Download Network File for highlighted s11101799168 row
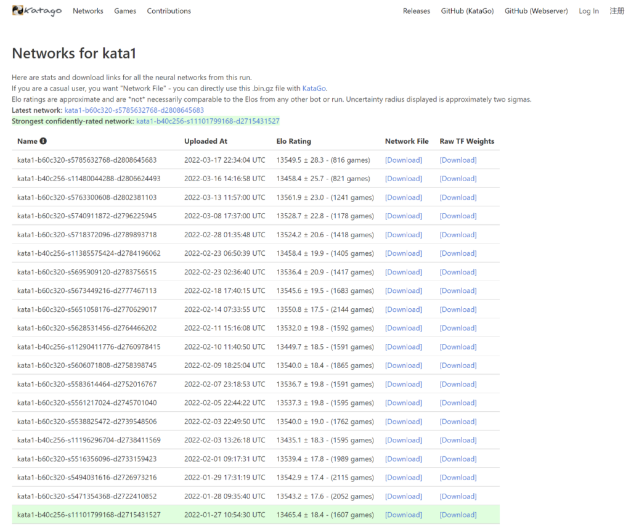Viewport: 631px width, 527px height. click(404, 515)
